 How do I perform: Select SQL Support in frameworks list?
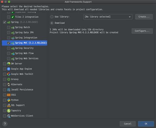(x=18, y=105)
